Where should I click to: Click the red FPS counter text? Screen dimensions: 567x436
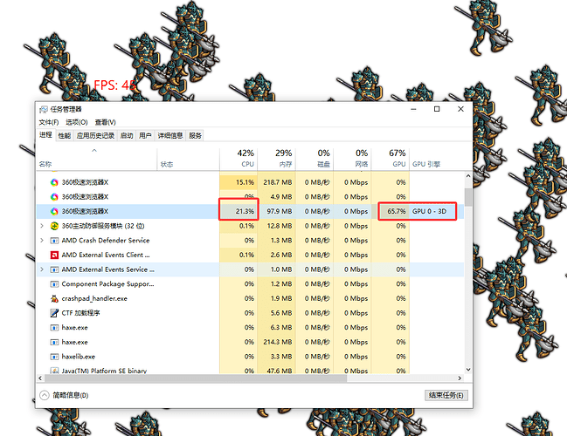click(x=115, y=85)
